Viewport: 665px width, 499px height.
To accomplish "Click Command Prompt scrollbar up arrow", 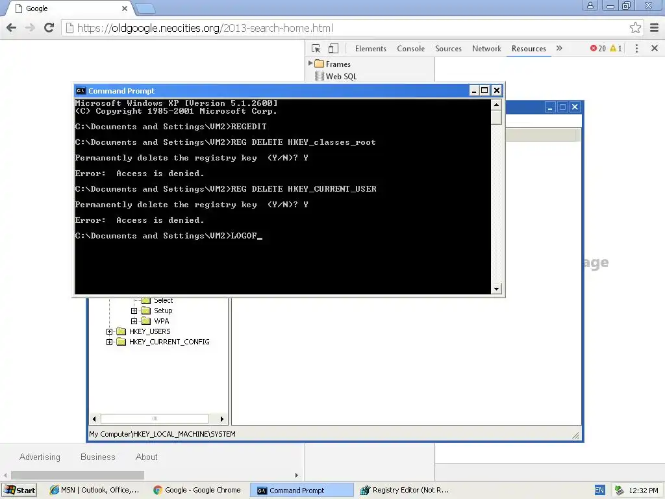I will pos(496,105).
